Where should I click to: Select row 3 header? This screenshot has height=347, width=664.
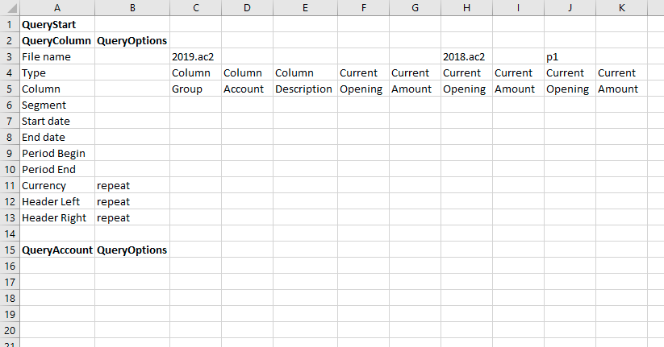click(x=10, y=57)
